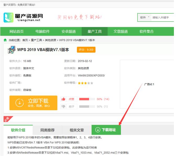The width and height of the screenshot is (176, 156).
Task: Click the WPS VBA software installer icon
Action: point(12,50)
